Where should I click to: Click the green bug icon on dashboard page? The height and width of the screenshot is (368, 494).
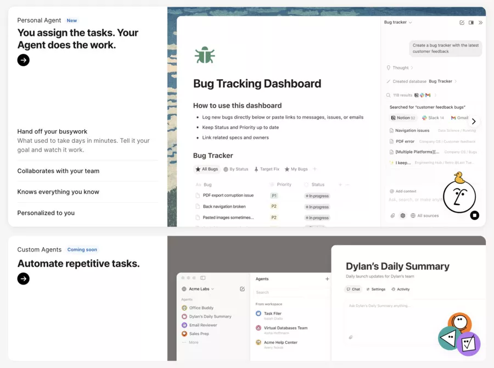click(205, 55)
